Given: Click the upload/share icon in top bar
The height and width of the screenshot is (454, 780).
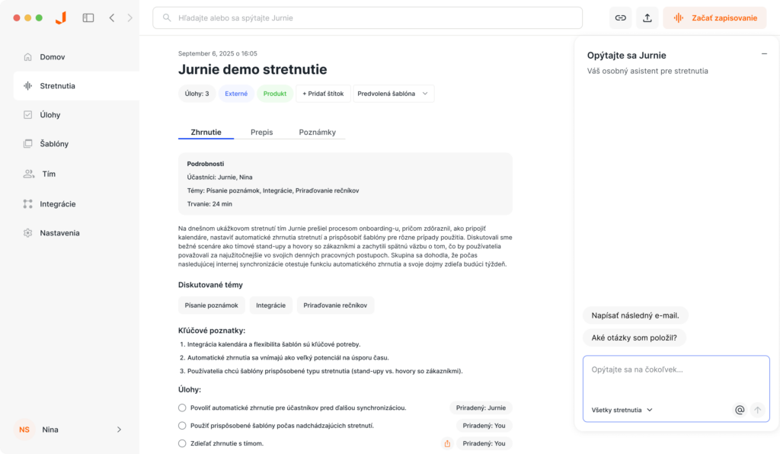Looking at the screenshot, I should pos(647,18).
